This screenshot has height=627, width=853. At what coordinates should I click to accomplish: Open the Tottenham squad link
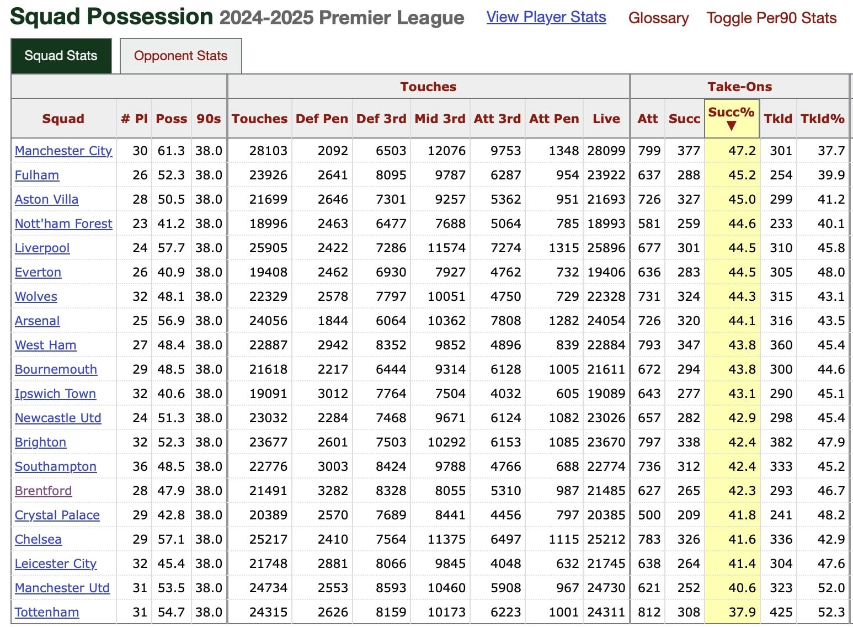click(x=47, y=612)
